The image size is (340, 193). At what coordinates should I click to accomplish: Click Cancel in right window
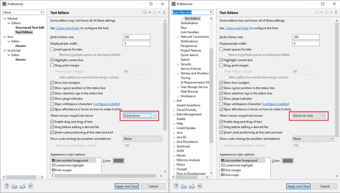325,186
